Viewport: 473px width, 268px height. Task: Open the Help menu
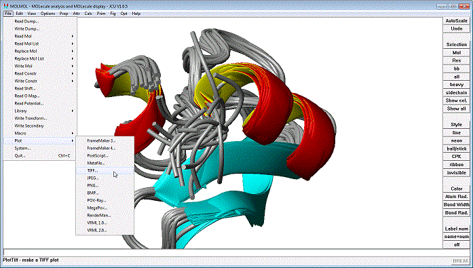[x=136, y=14]
